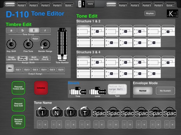Choose bottom-row S-S ring mod structure in Structure 1 & 2
Image resolution: width=181 pixels, height=135 pixels.
[x=112, y=42]
